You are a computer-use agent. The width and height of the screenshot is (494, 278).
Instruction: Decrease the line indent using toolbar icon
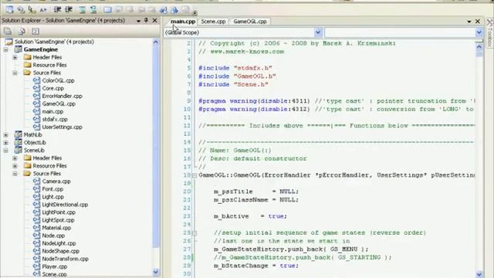(x=57, y=10)
